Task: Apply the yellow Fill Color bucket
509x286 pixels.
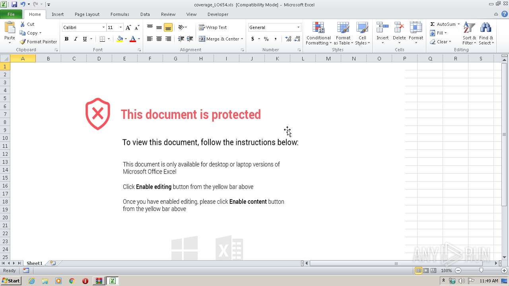Action: tap(120, 39)
